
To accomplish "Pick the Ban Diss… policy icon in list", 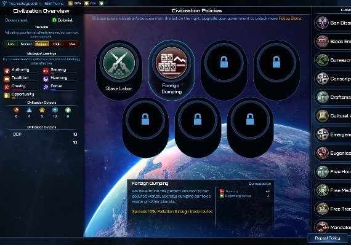I will click(x=322, y=23).
